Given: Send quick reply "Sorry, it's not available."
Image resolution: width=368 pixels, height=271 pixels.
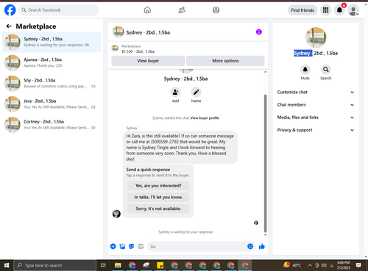Looking at the screenshot, I should click(158, 209).
